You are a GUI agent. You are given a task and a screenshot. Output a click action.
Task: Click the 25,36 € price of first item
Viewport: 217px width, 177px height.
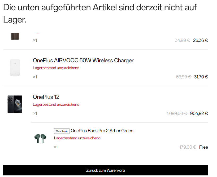click(x=200, y=40)
